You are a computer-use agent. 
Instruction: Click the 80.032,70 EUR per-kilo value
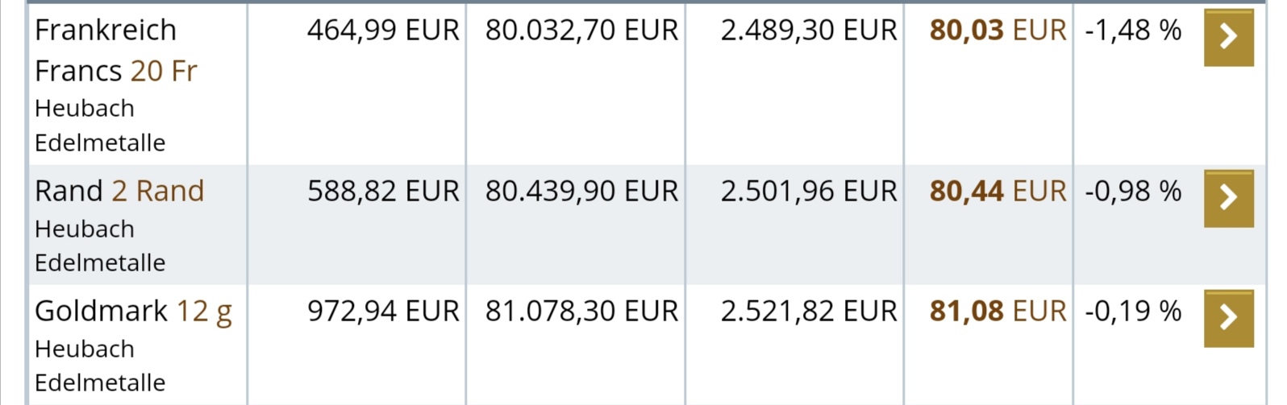(x=581, y=31)
